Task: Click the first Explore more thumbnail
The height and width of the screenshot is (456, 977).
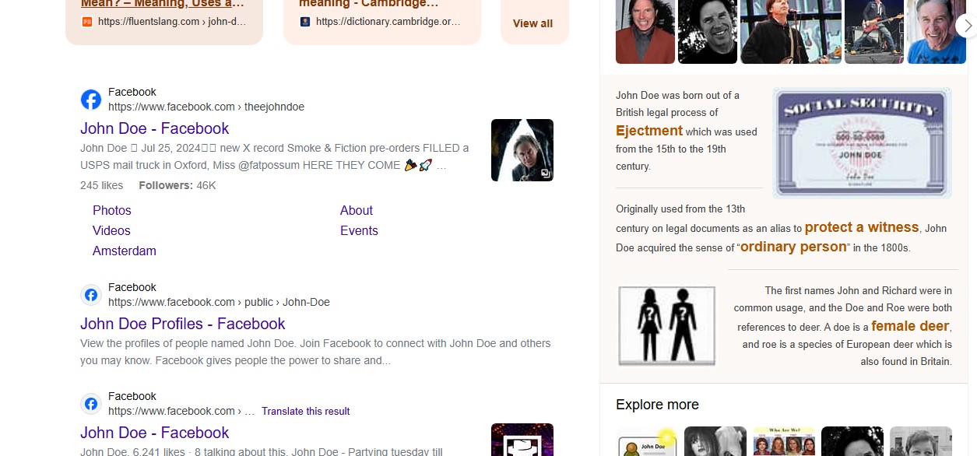Action: (647, 441)
